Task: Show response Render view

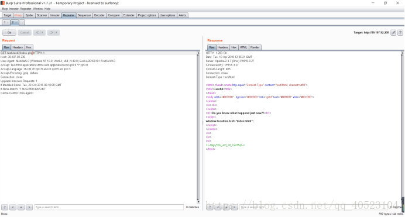Action: click(x=255, y=47)
